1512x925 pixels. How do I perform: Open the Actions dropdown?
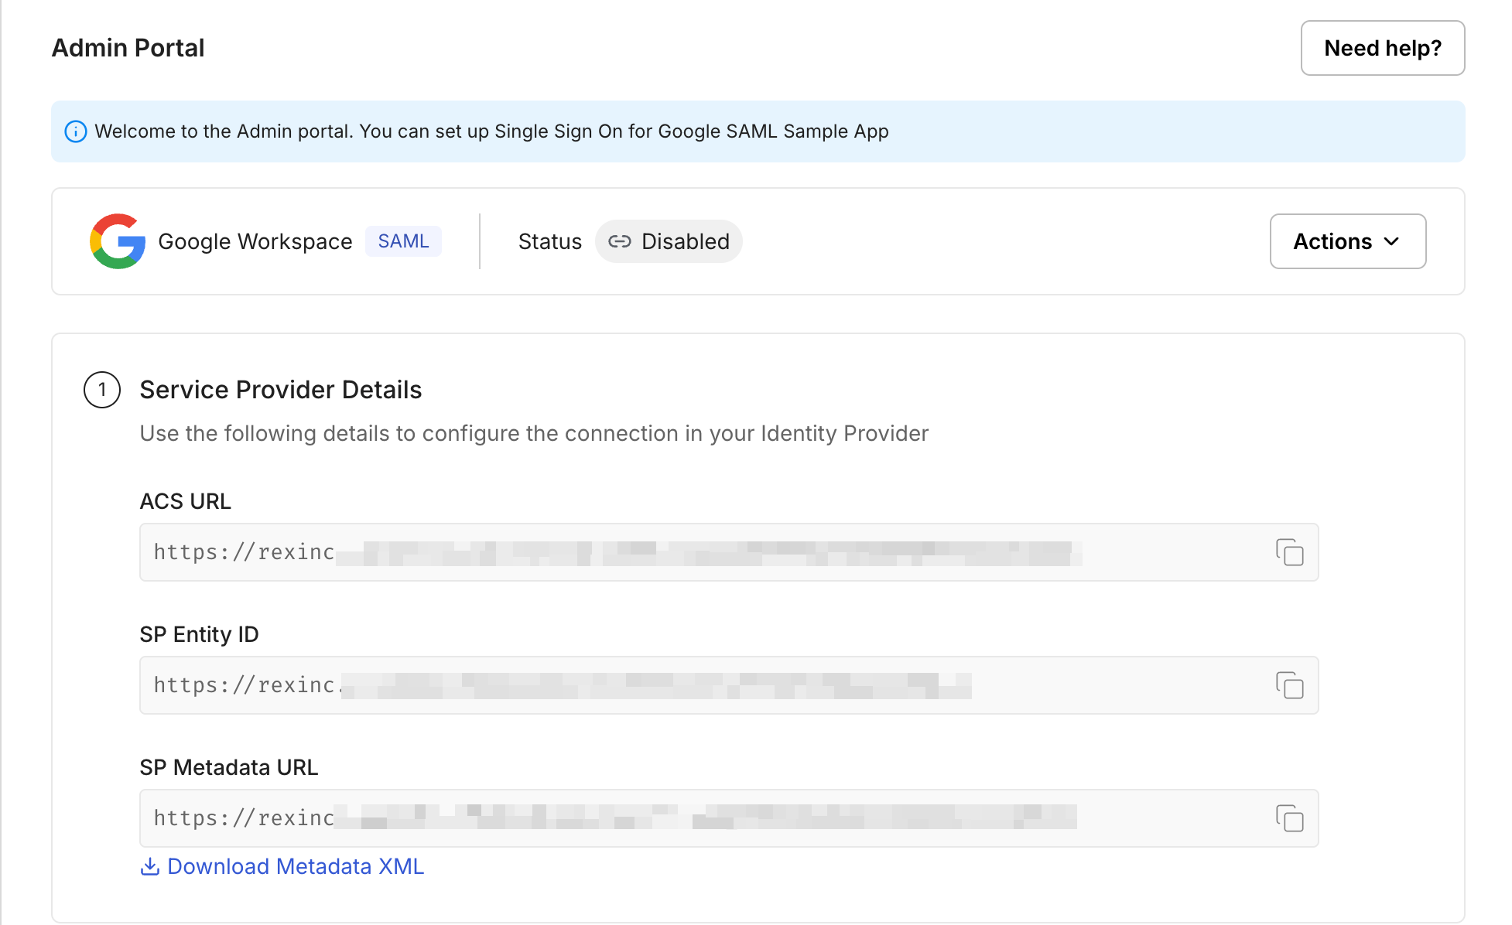click(1347, 241)
